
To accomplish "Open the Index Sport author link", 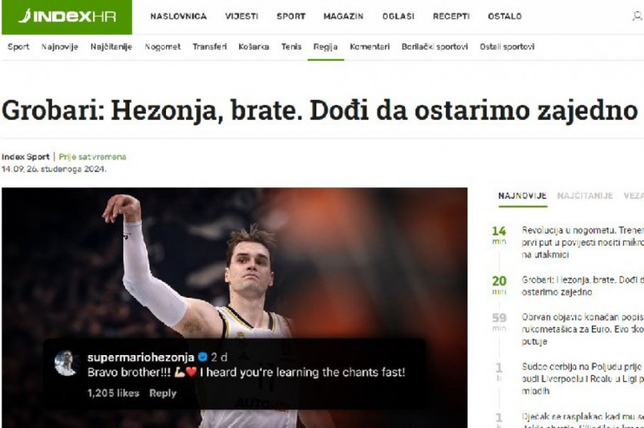I will pyautogui.click(x=26, y=156).
